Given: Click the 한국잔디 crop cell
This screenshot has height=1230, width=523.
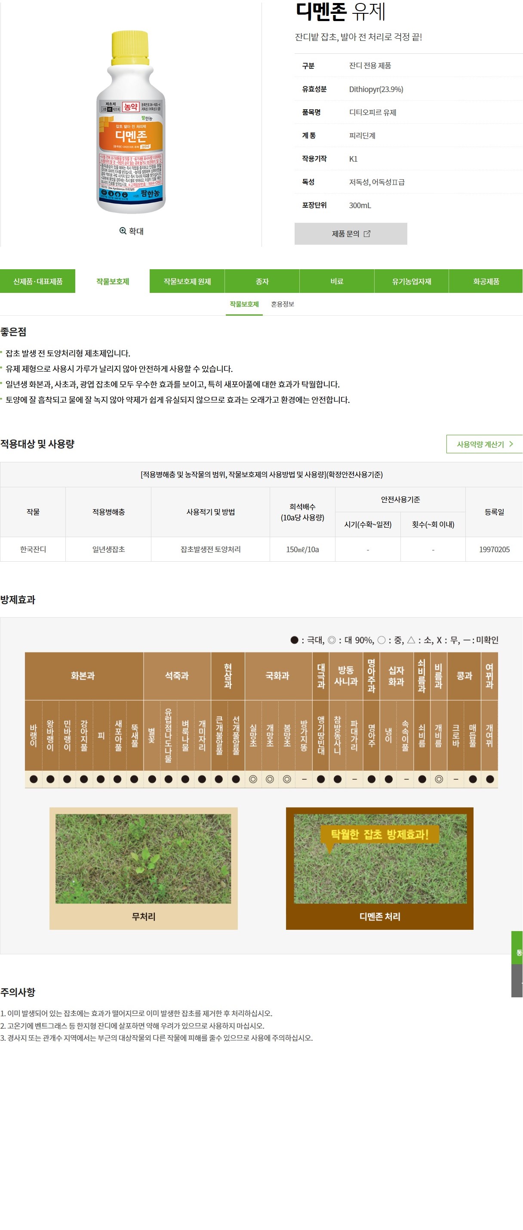Looking at the screenshot, I should [x=33, y=549].
